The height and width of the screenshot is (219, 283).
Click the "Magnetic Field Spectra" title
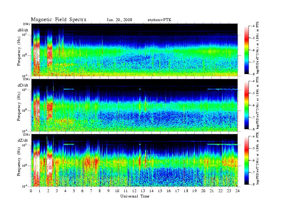click(x=59, y=20)
